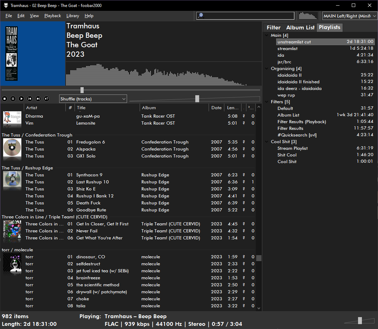Viewport: 378px width, 329px height.
Task: Skip to the previous track
Action: point(30,98)
